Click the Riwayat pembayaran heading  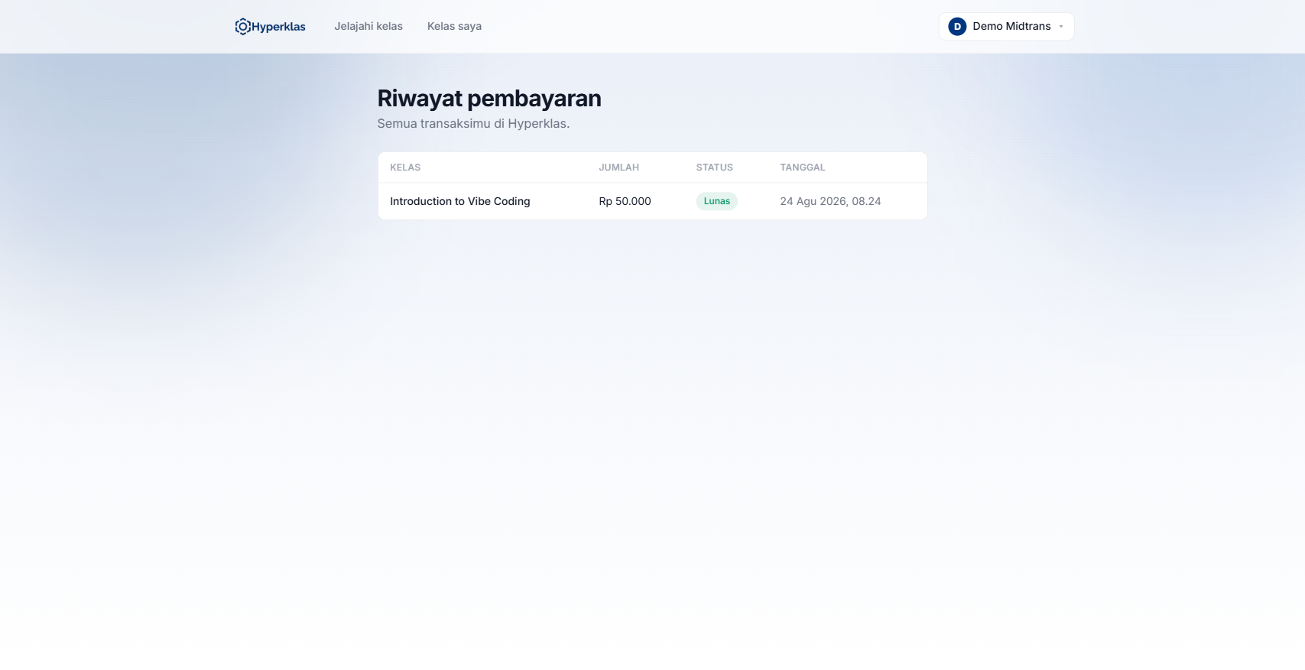coord(489,99)
